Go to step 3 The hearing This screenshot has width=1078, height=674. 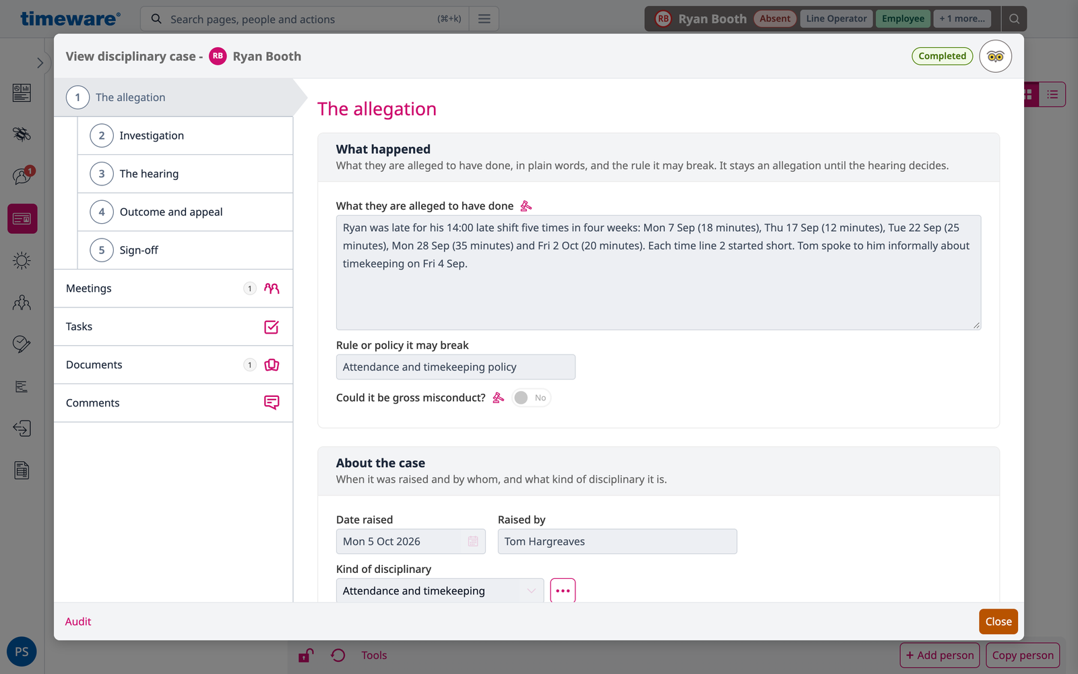tap(185, 174)
